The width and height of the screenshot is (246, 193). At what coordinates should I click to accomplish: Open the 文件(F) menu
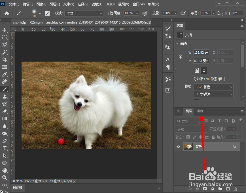[x=14, y=4]
